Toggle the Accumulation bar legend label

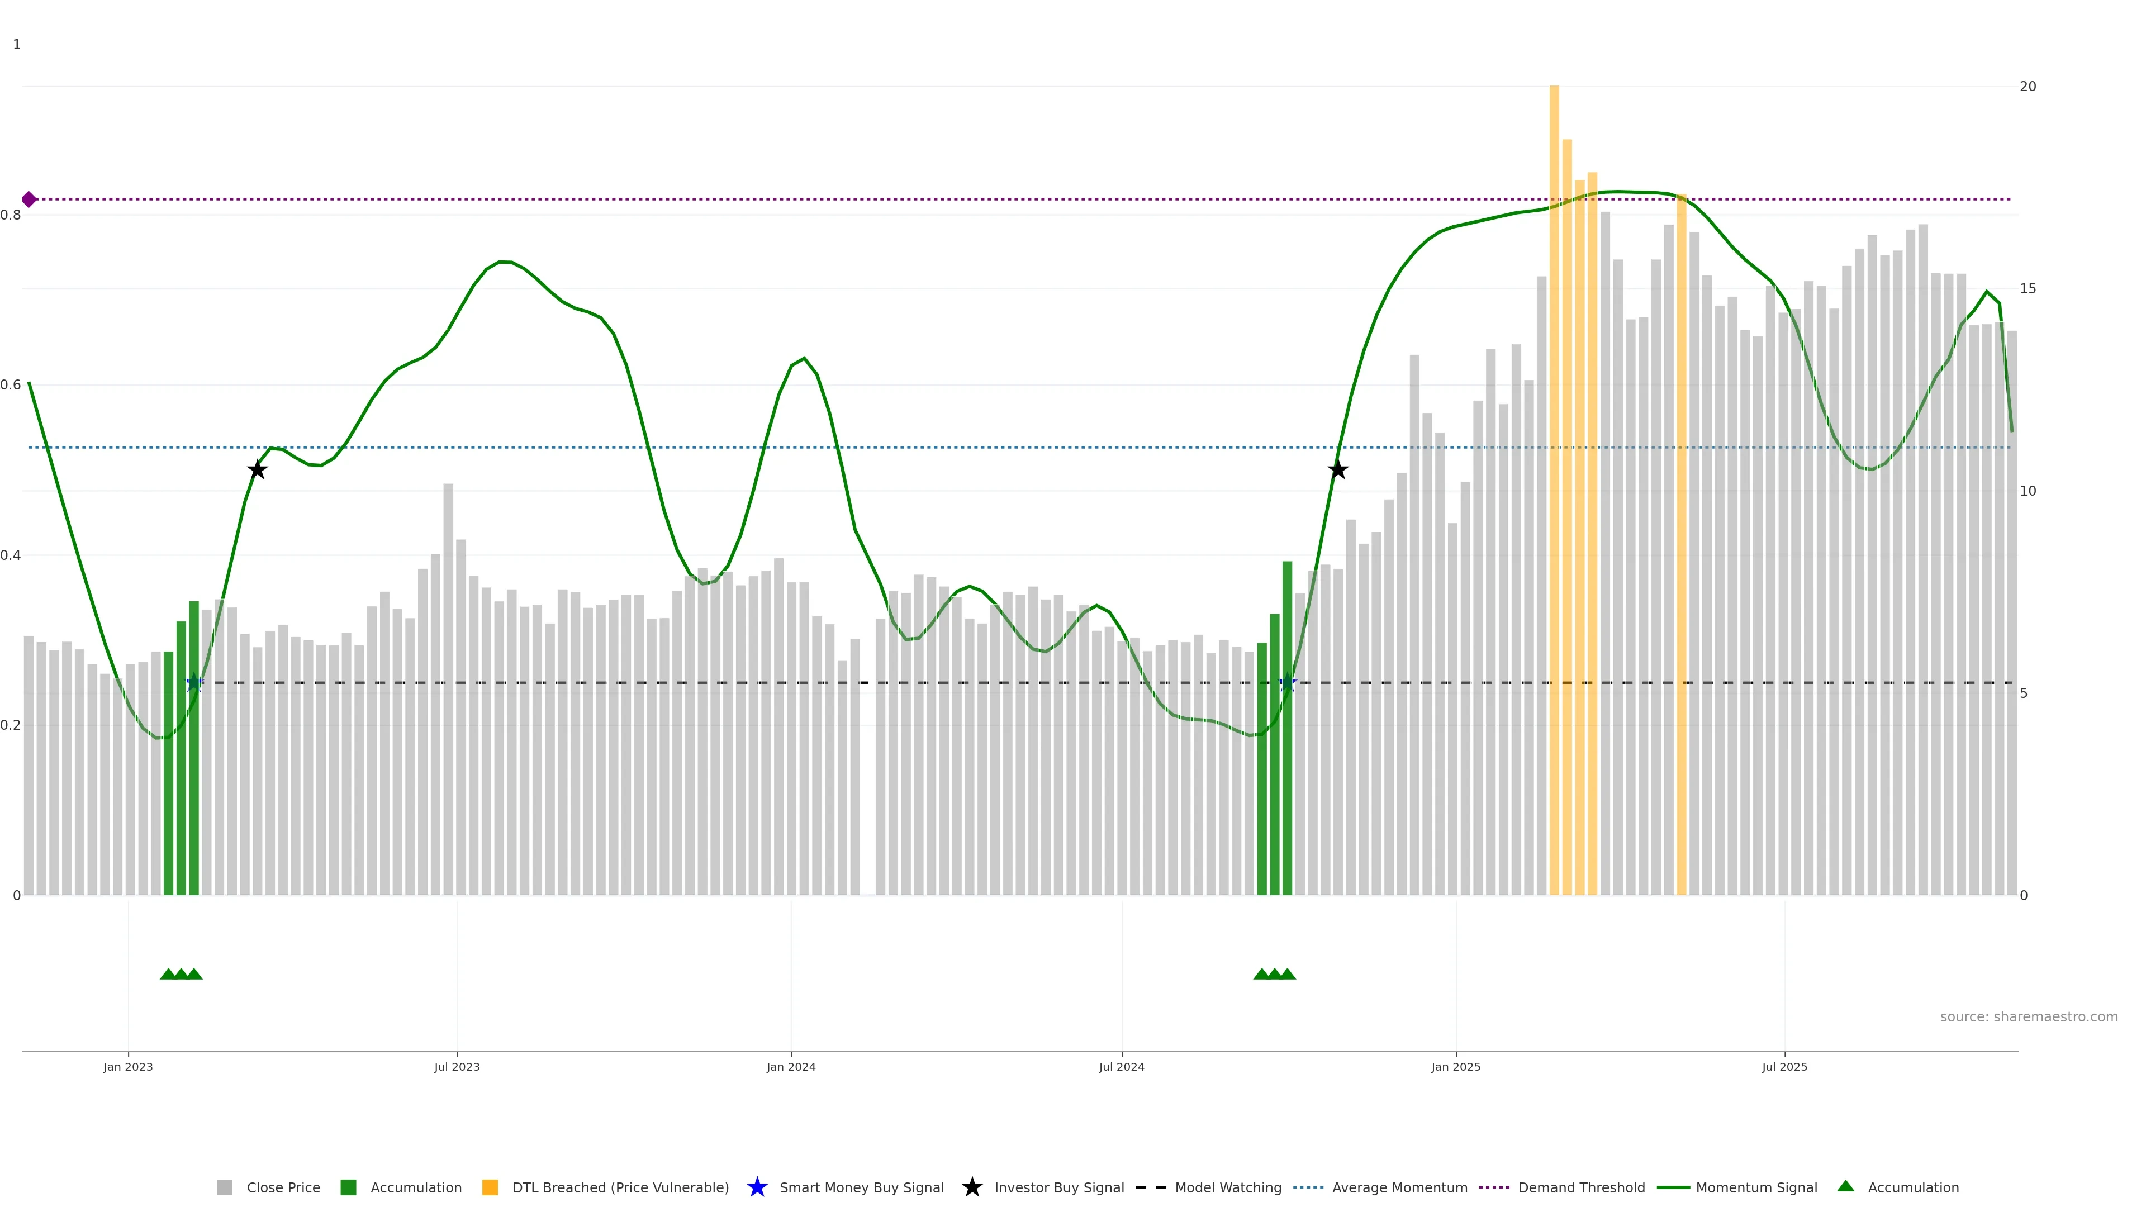pyautogui.click(x=416, y=1187)
